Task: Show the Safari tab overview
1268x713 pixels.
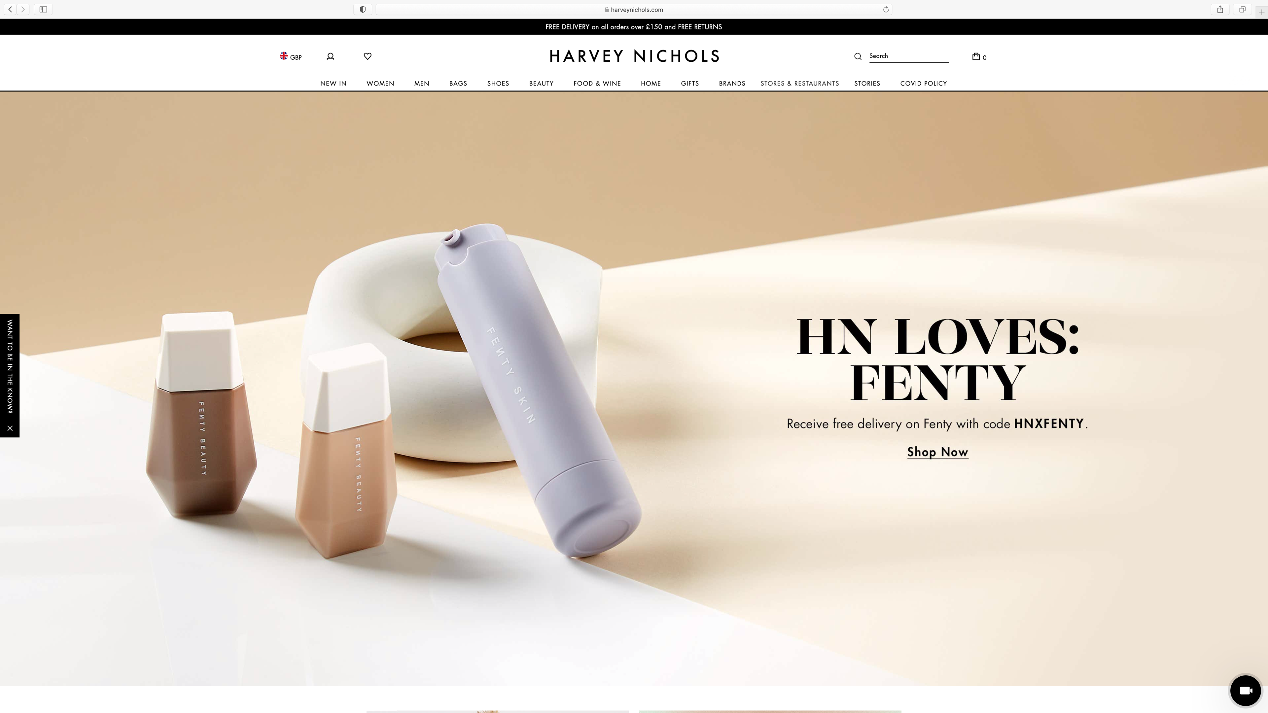Action: [x=1242, y=9]
